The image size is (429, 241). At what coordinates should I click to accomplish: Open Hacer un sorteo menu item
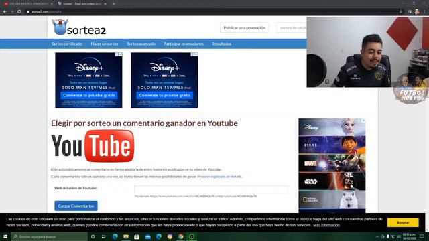pyautogui.click(x=105, y=44)
